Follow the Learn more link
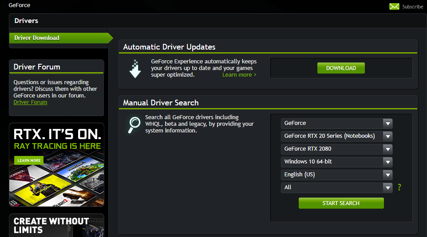 click(239, 75)
